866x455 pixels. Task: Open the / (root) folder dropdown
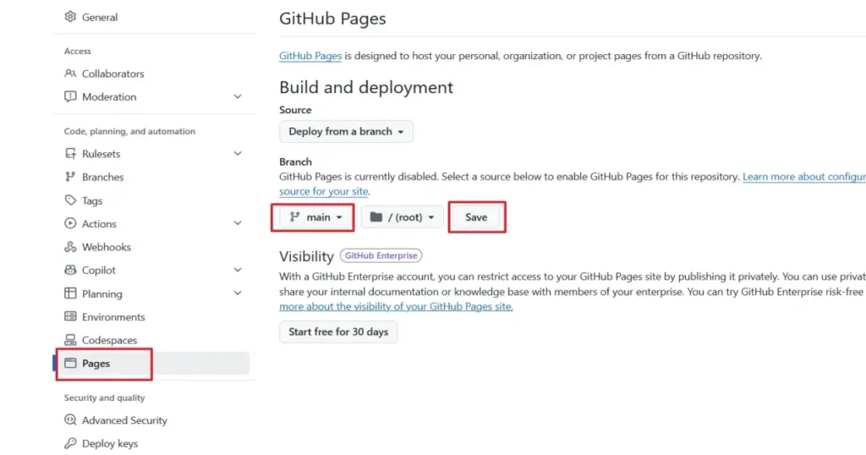(x=402, y=217)
